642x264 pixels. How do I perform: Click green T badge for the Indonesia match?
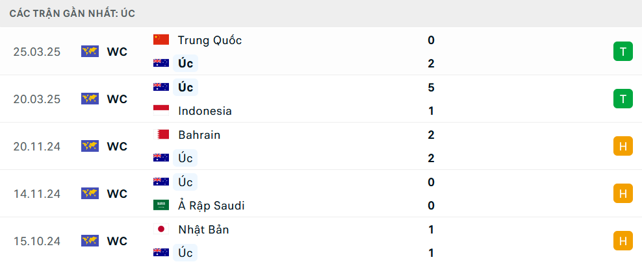(623, 99)
